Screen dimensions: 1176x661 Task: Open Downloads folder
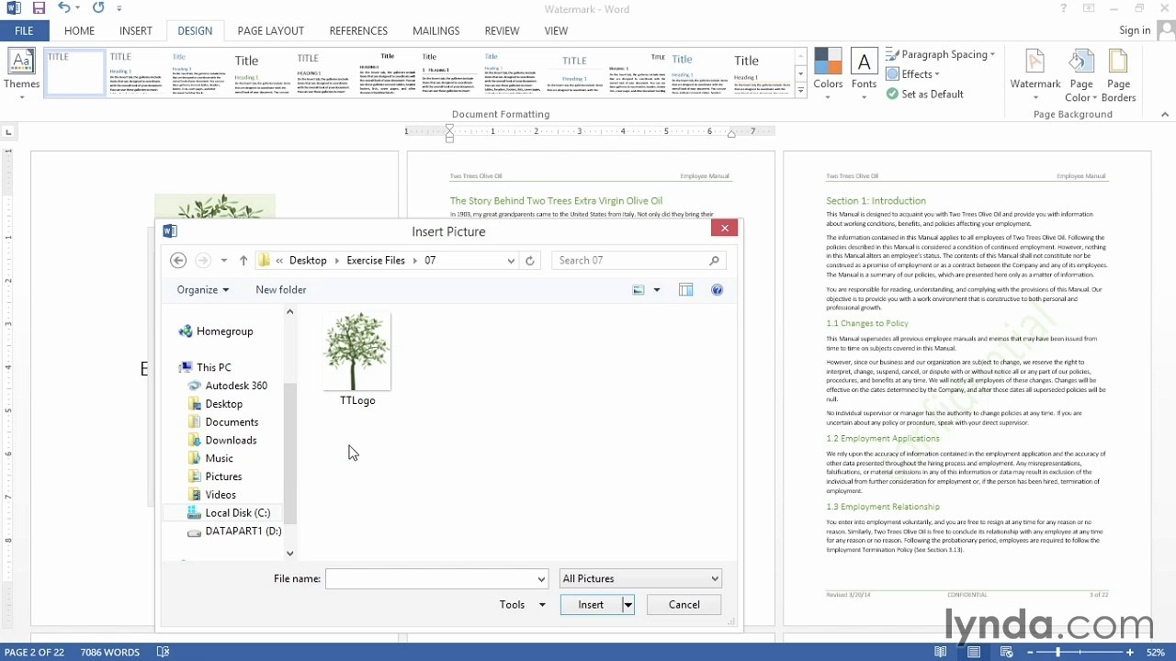coord(221,441)
